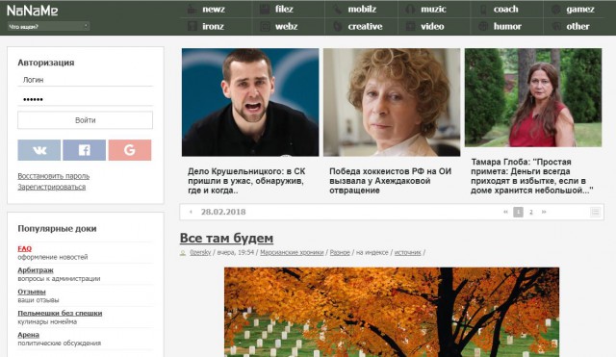Read headline 'Дело Крушельницкого: в СК'

(246, 171)
